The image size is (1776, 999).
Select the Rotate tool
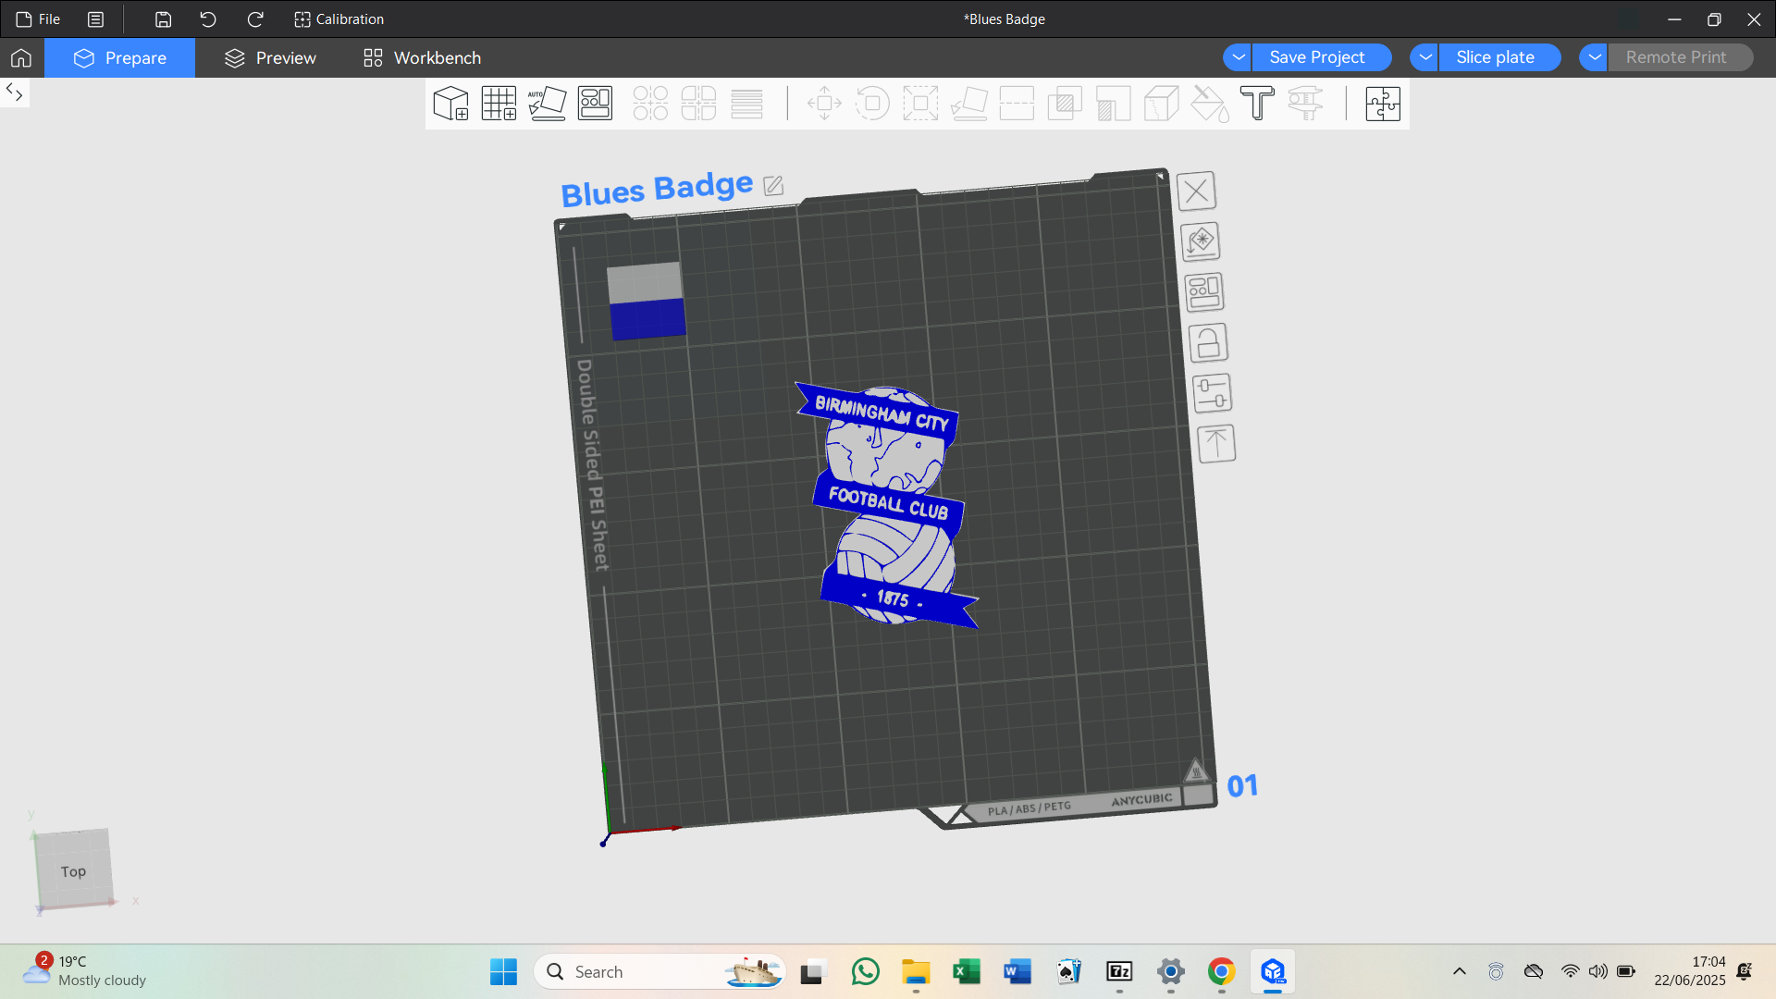tap(872, 104)
